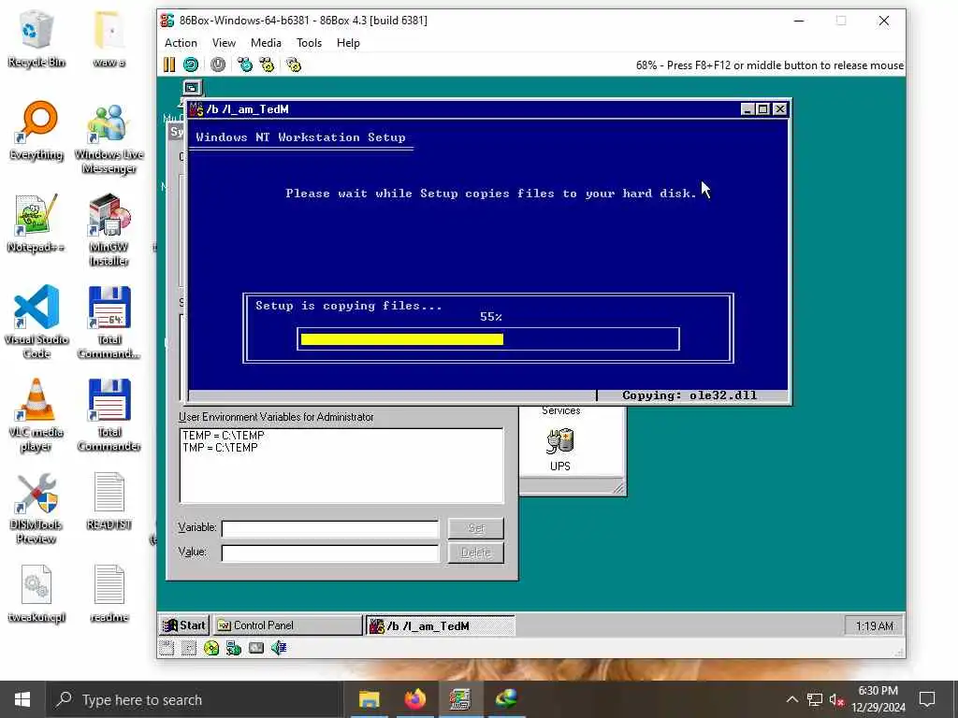
Task: Select the wawa folder desktop icon
Action: [x=109, y=39]
